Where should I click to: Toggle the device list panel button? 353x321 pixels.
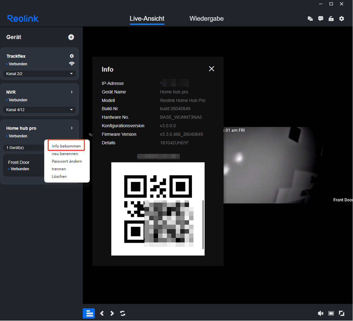[x=89, y=313]
